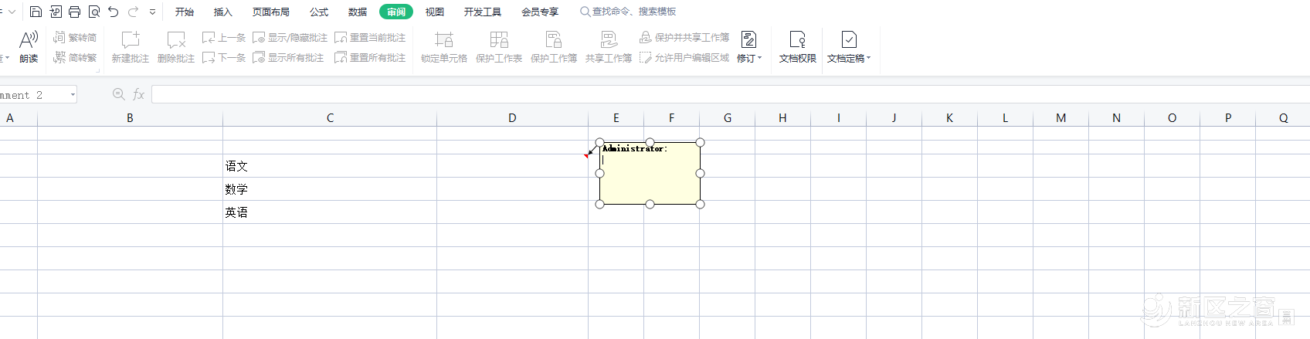The height and width of the screenshot is (339, 1310).
Task: Select column D header
Action: [512, 118]
